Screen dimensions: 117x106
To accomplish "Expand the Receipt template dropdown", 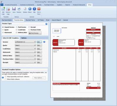I will pyautogui.click(x=25, y=62).
